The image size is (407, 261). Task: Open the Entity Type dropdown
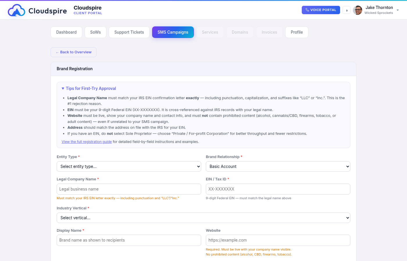129,166
